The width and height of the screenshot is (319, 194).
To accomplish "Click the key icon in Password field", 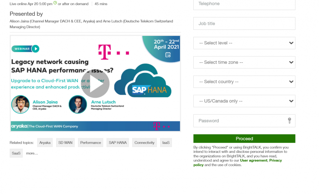I will 289,121.
